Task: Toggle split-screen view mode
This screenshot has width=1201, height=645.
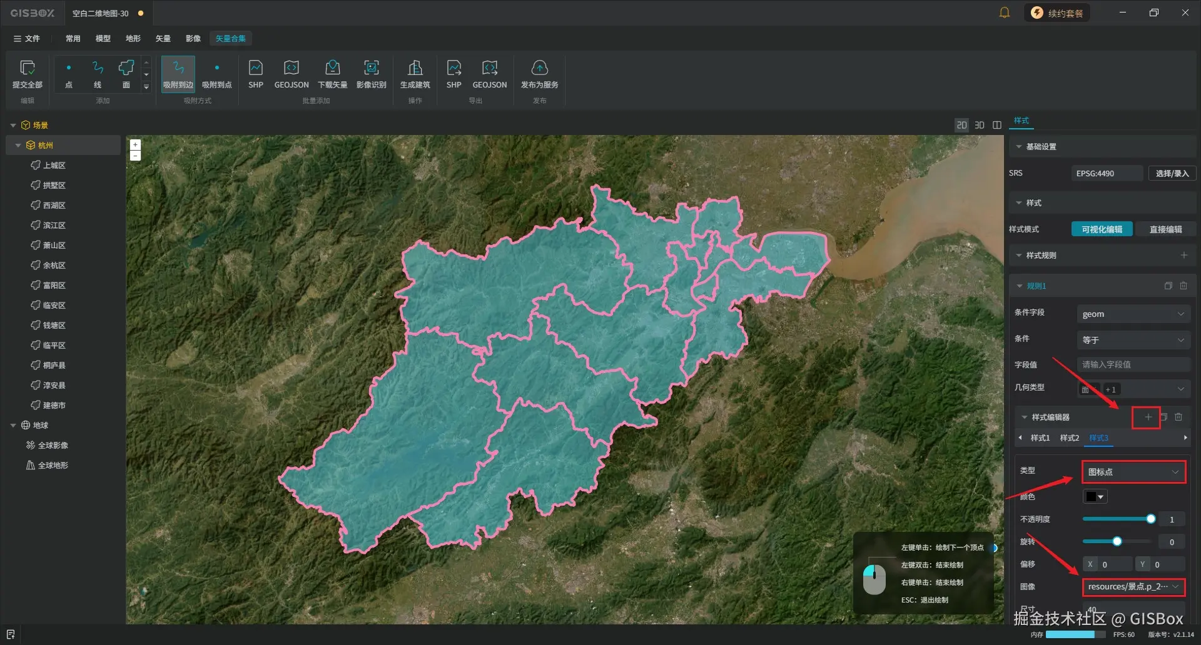Action: point(997,125)
